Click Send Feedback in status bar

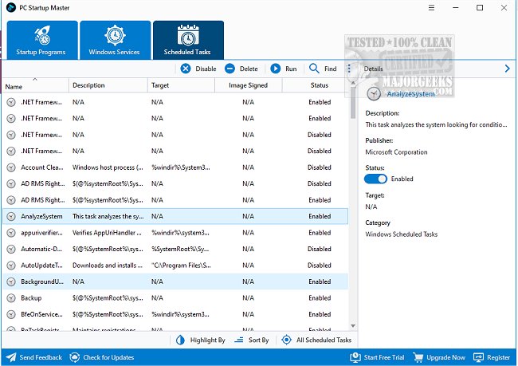(34, 357)
